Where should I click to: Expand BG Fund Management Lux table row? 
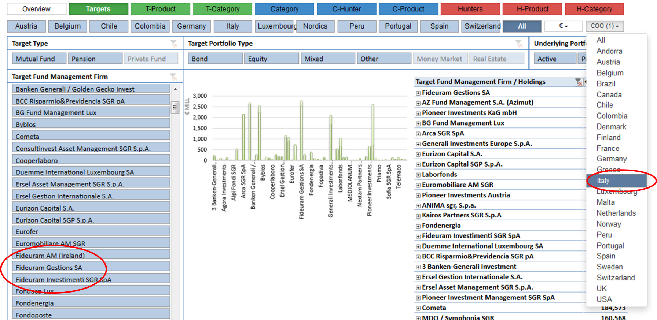(418, 124)
